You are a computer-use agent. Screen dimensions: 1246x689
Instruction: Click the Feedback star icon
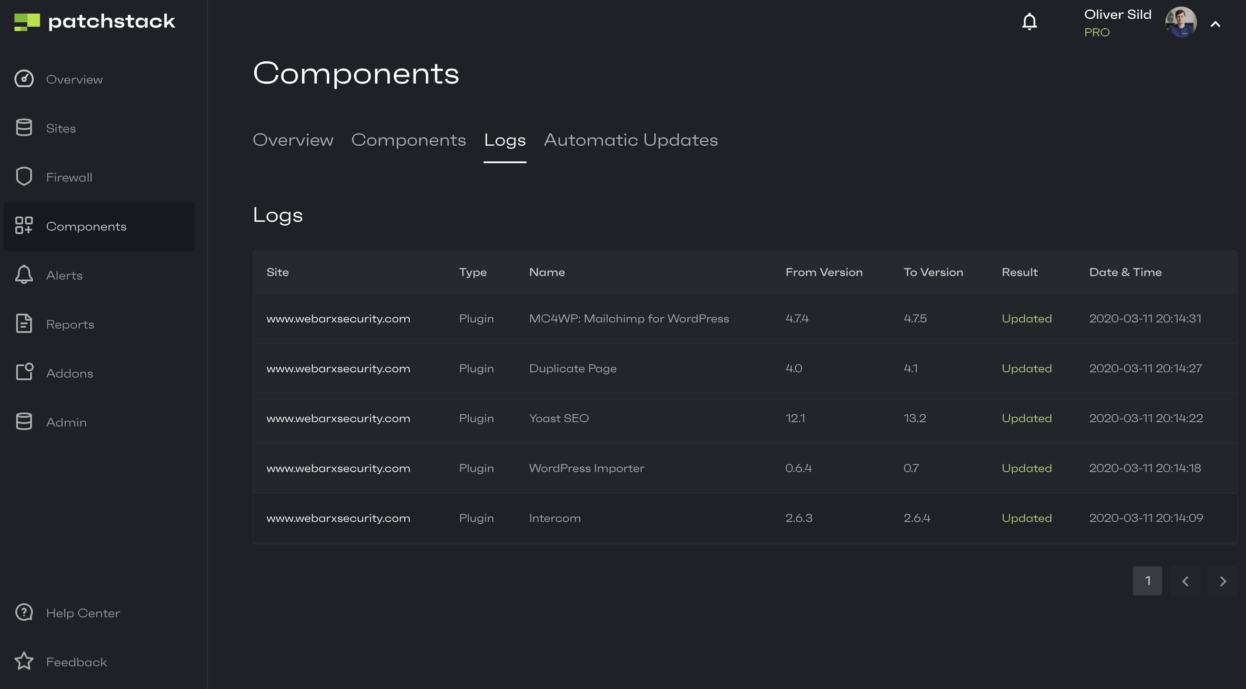pos(24,661)
